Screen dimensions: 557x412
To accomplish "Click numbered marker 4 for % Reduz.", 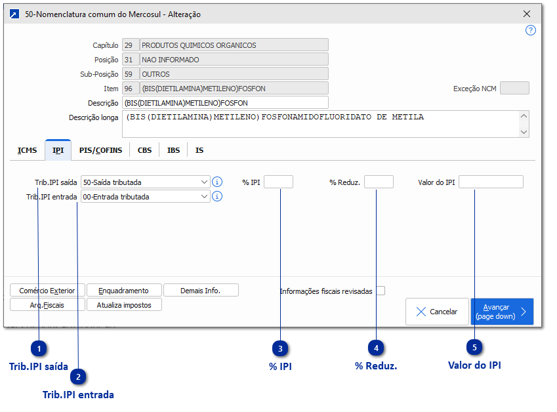I will coord(376,348).
